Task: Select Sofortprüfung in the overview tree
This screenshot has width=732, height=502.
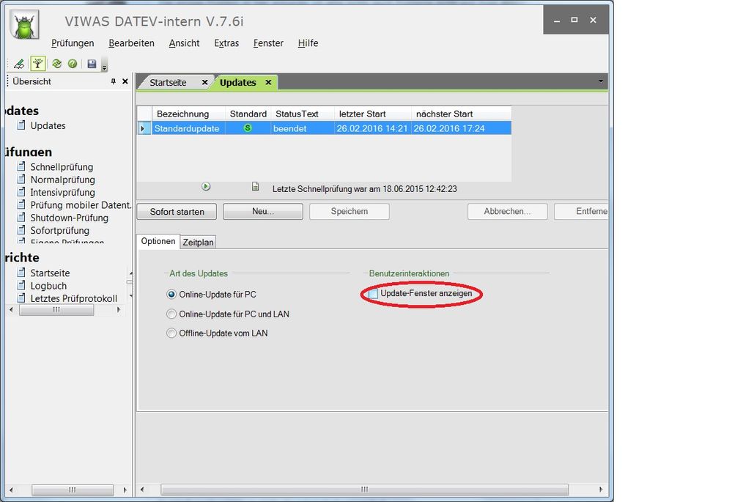Action: click(x=60, y=230)
